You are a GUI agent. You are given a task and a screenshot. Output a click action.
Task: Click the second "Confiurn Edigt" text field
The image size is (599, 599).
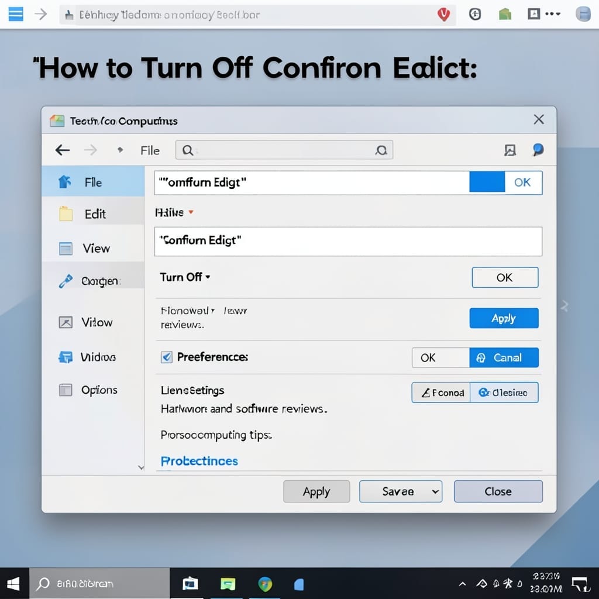348,241
